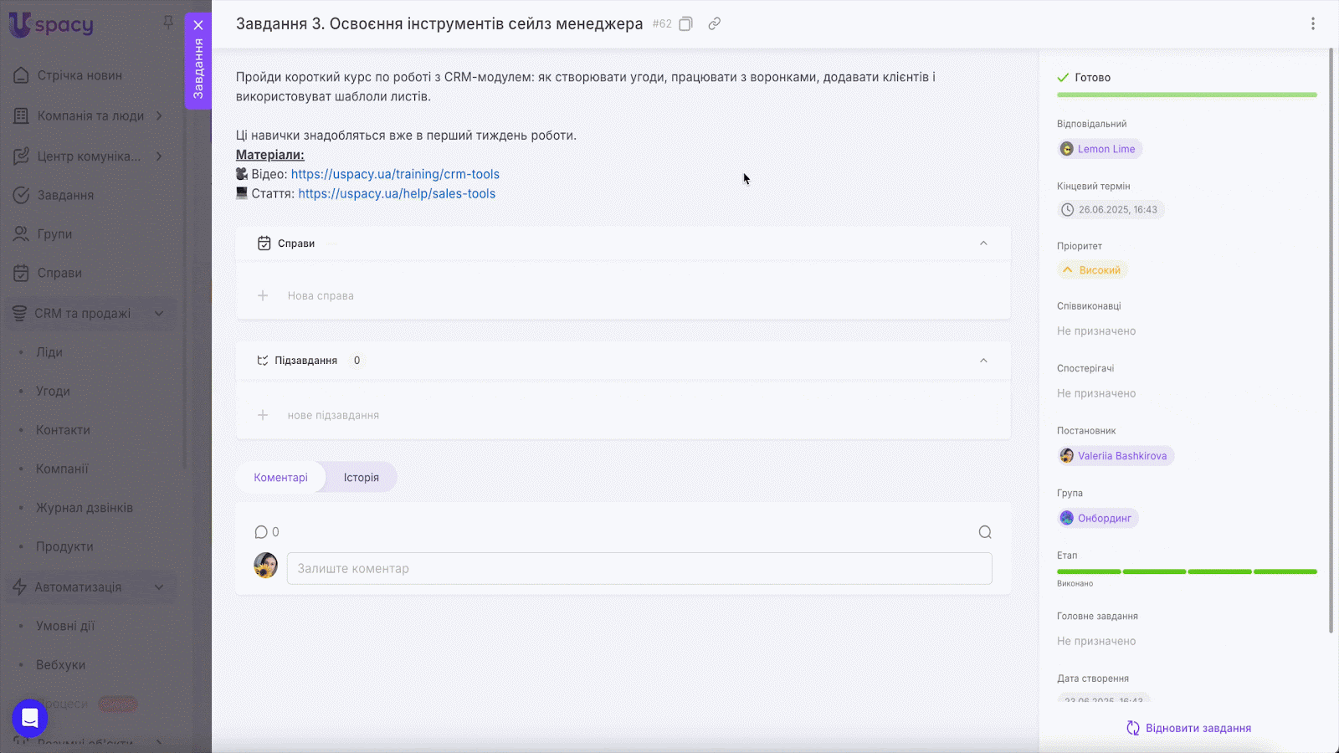Click the plus icon for new subtask
The width and height of the screenshot is (1339, 753).
coord(263,415)
